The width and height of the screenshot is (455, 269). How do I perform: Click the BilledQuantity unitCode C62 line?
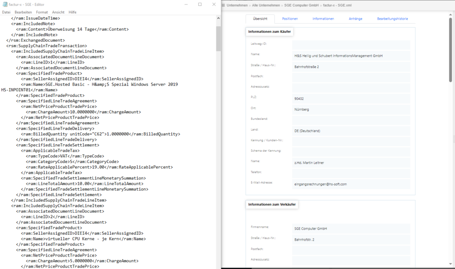tap(100, 134)
